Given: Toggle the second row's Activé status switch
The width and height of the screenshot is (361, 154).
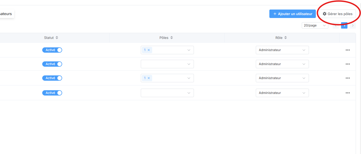Looking at the screenshot, I should pyautogui.click(x=52, y=64).
